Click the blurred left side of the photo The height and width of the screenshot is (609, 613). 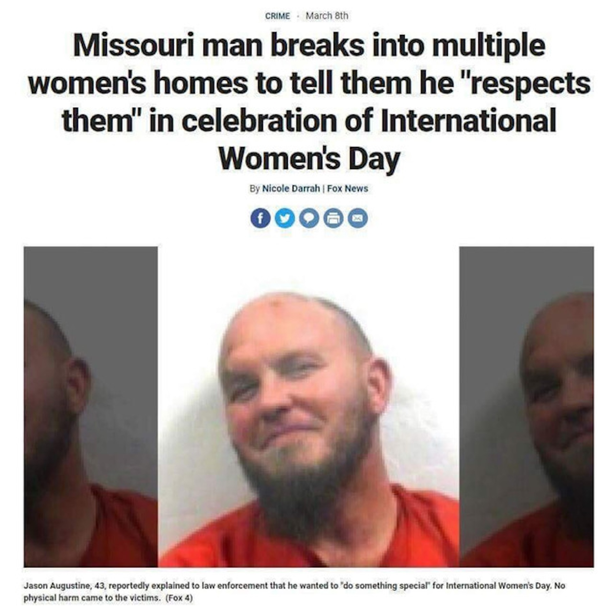91,406
